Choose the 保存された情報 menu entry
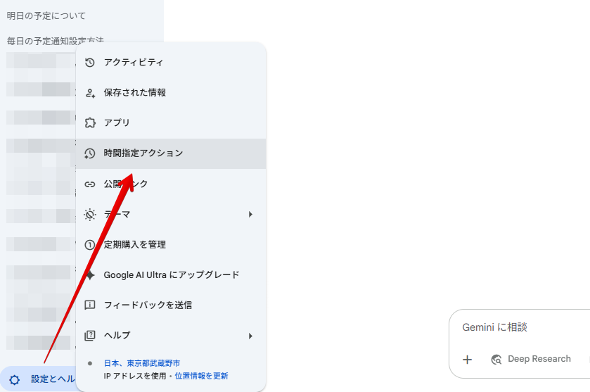The image size is (590, 392). pyautogui.click(x=135, y=93)
